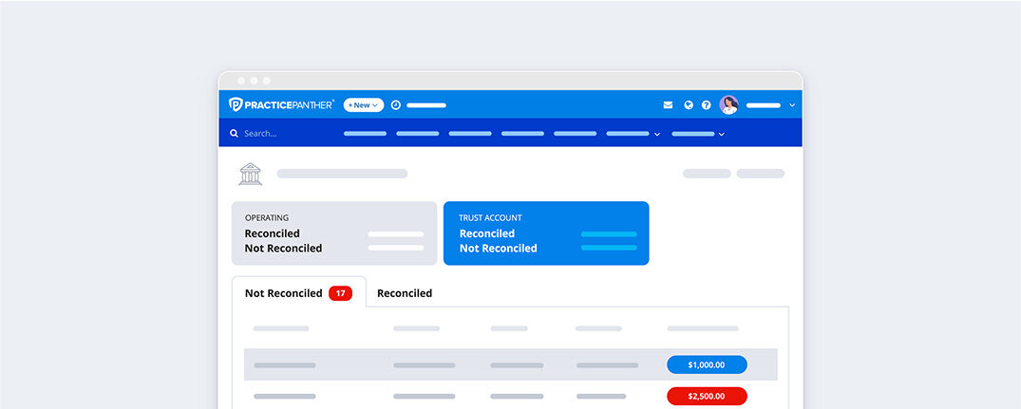Viewport: 1021px width, 409px height.
Task: Open the + New dropdown button
Action: [364, 104]
